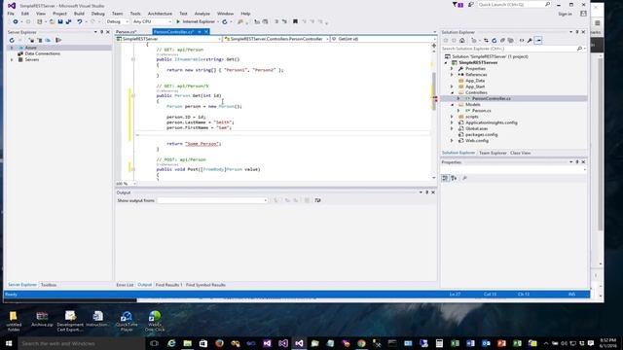Open the QuickTime Player desktop shortcut
This screenshot has width=623, height=350.
(x=127, y=321)
